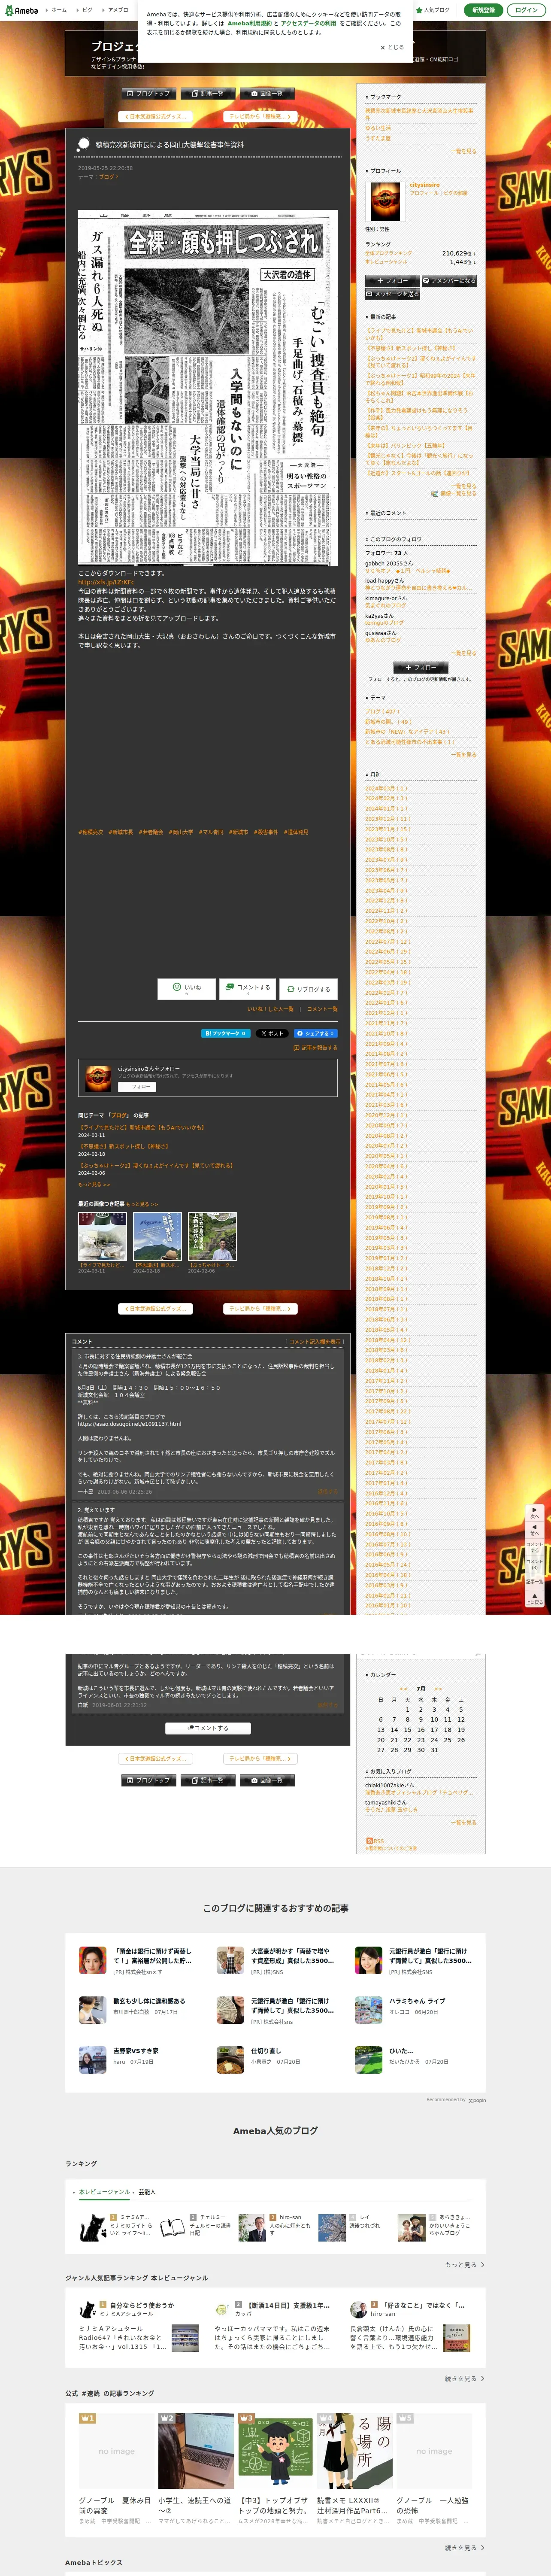Click the コメントする speech bubble button
Screen dimensions: 551x2576
(247, 989)
